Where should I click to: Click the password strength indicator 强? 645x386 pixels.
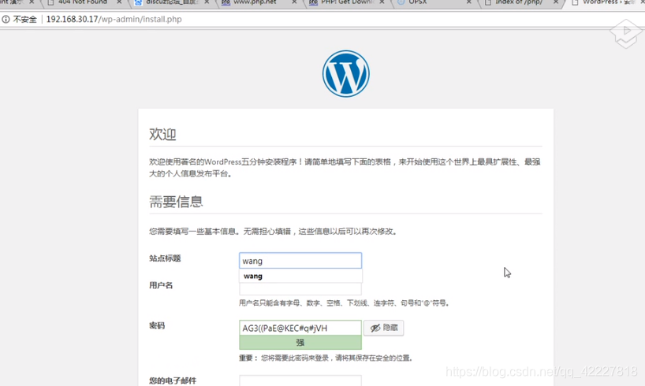click(300, 343)
